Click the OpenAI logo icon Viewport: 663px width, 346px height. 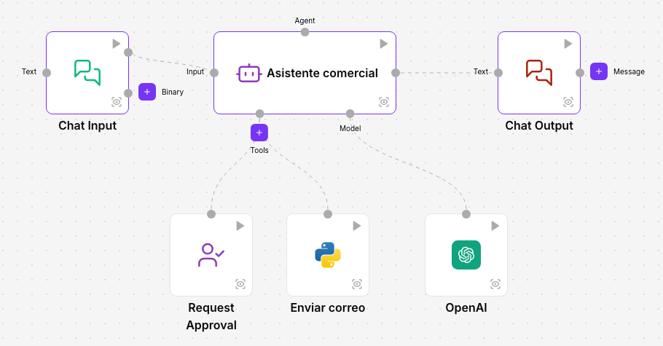466,255
